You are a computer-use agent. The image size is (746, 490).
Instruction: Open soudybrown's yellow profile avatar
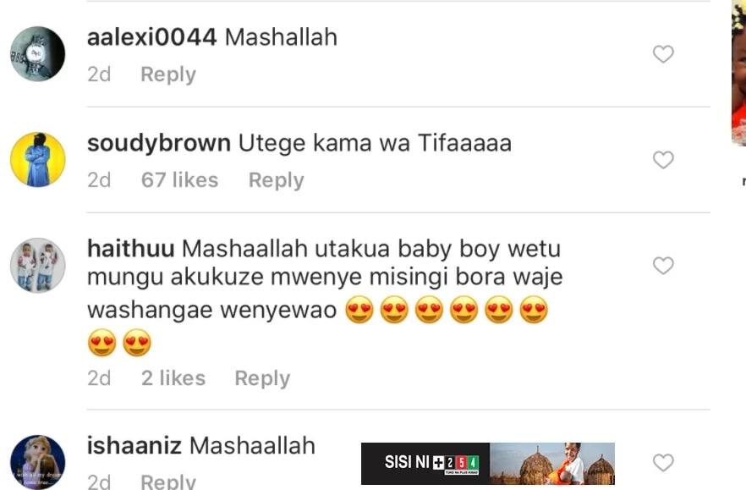pyautogui.click(x=37, y=159)
